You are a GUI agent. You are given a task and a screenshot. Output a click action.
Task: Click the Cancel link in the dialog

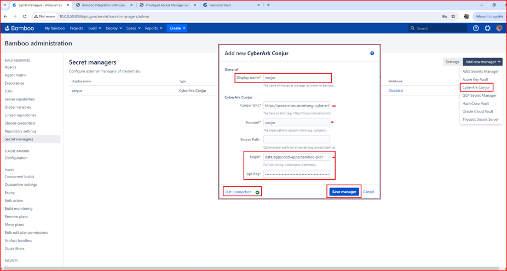[x=368, y=192]
